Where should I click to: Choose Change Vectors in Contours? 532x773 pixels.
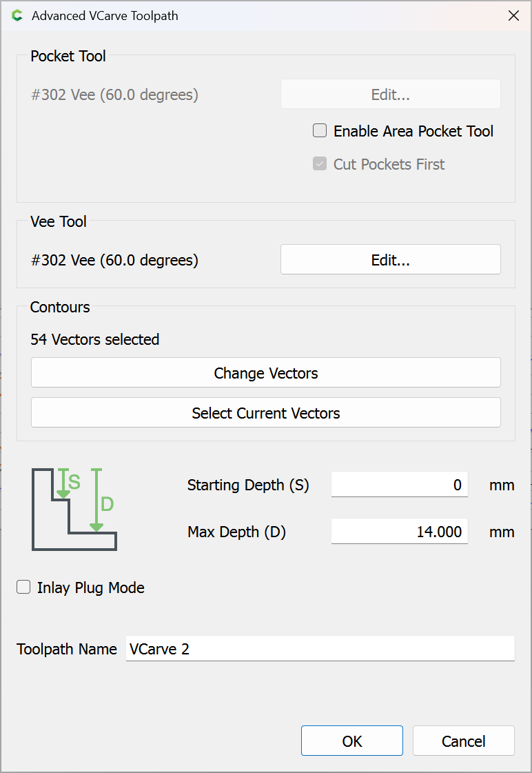[x=266, y=372]
